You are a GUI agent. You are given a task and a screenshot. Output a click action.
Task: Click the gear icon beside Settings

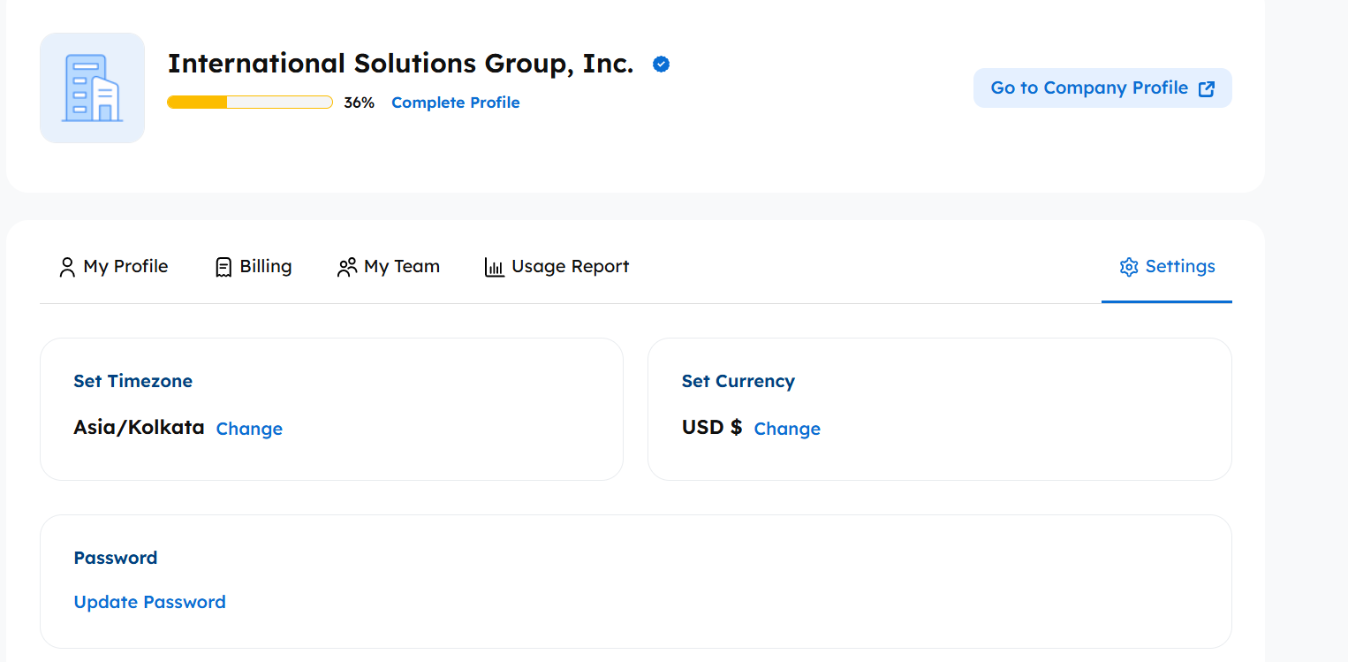1128,267
